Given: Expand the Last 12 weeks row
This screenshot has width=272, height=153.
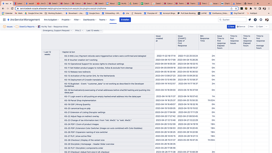Looking at the screenshot, I should tap(43, 52).
